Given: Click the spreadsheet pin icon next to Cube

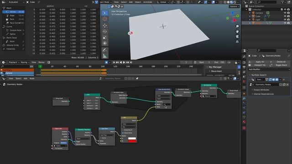Looking at the screenshot, I should click(39, 2).
